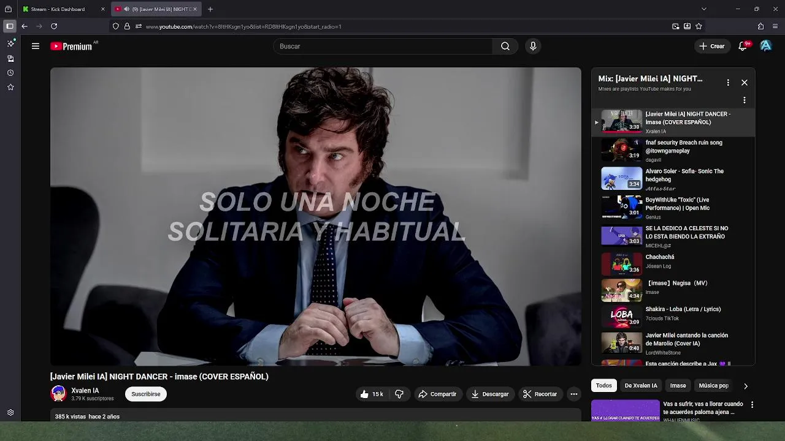Select the De Xvalen IA chip
Screen dimensions: 785x441
[x=641, y=385]
